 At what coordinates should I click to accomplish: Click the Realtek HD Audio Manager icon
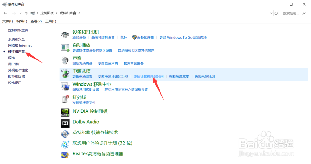(x=65, y=155)
